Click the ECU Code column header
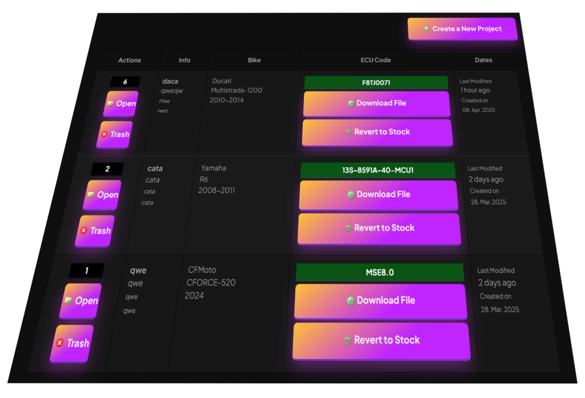Viewport: 585px width, 398px height. 375,60
